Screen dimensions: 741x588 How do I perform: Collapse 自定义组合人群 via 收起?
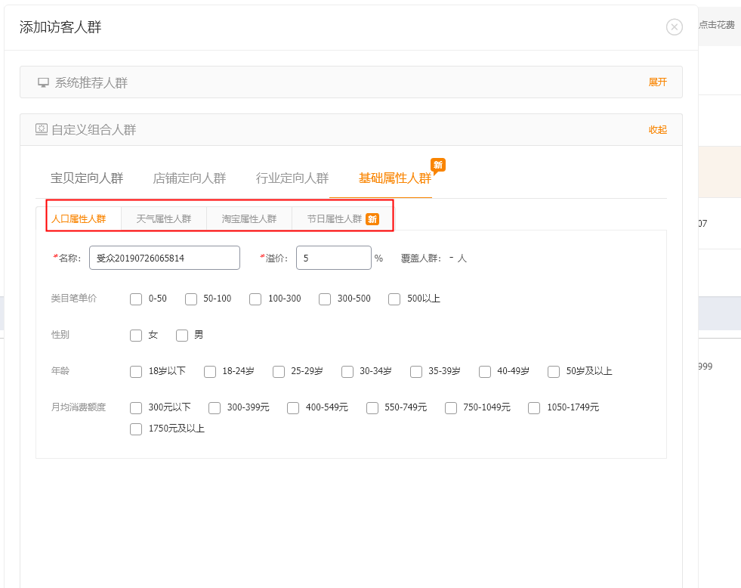click(657, 129)
